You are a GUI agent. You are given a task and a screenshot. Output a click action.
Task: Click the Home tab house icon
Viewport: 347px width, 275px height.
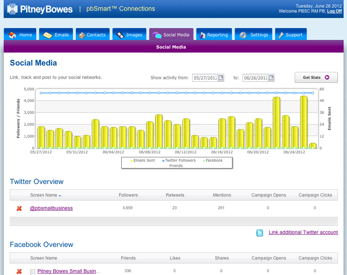(x=12, y=35)
